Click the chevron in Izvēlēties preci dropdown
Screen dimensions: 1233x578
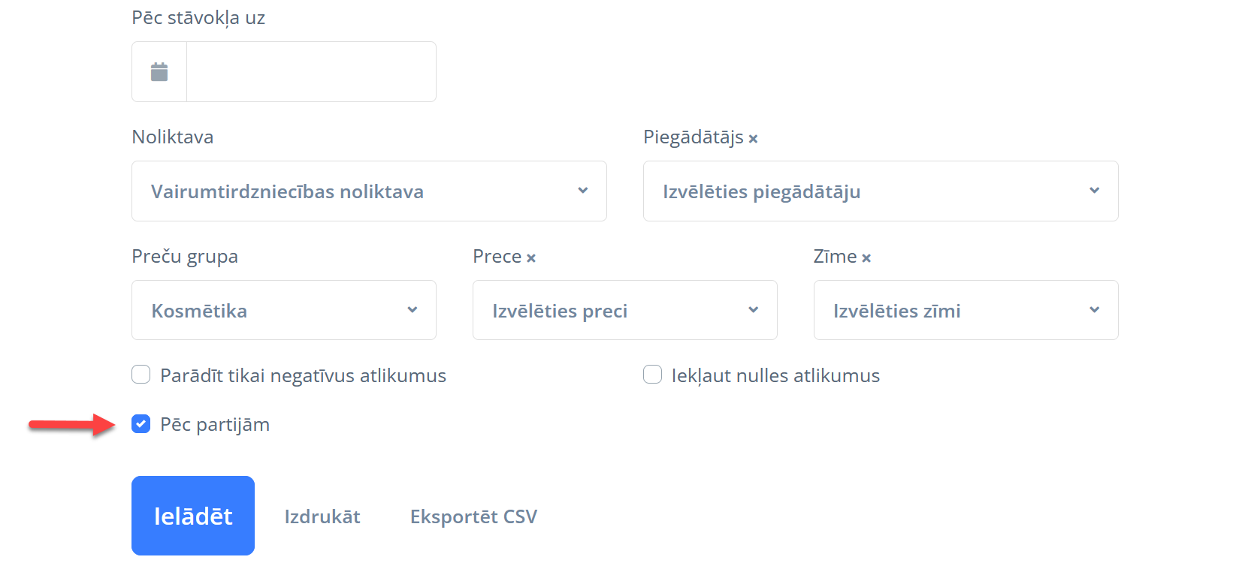754,310
